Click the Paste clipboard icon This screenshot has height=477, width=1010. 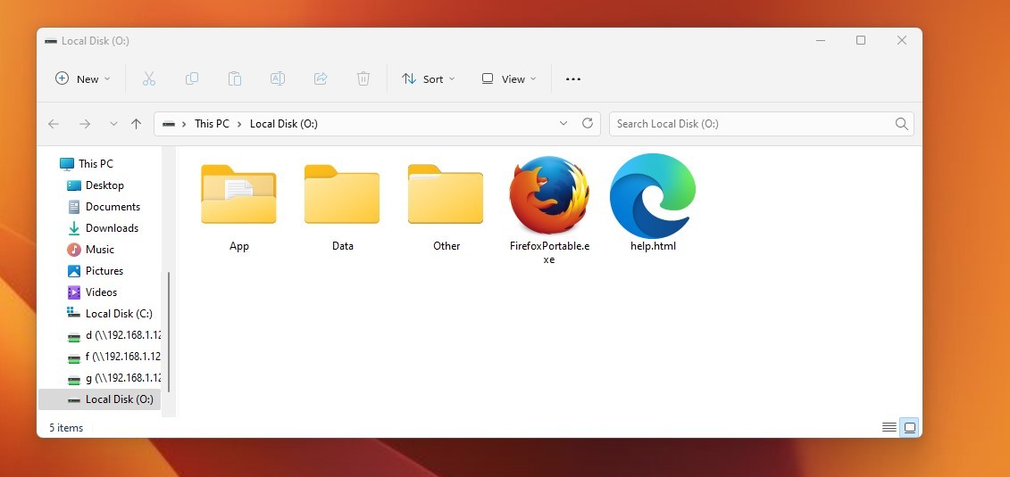pos(235,78)
